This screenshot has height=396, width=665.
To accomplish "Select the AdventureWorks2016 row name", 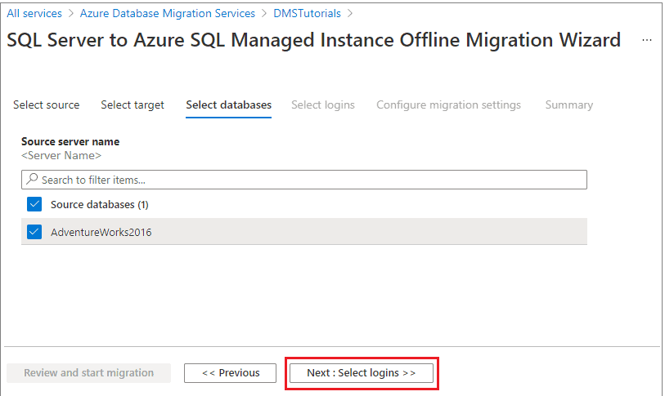I will pos(101,232).
